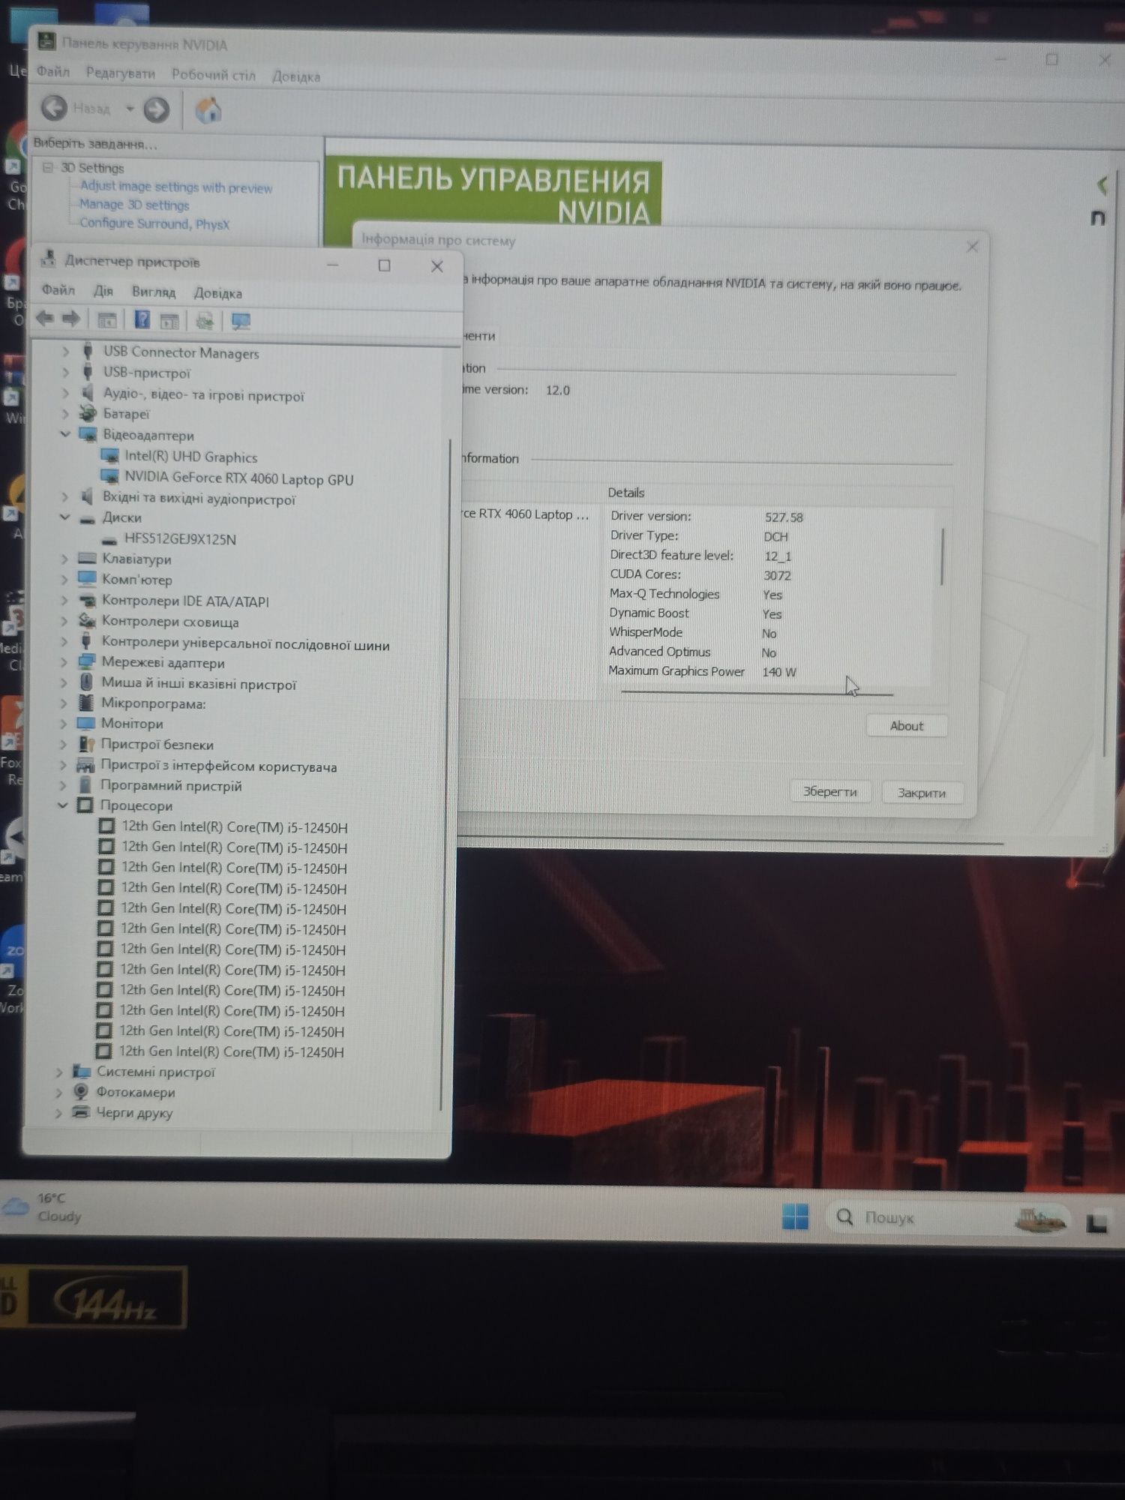Minimize the Device Manager window
The image size is (1125, 1500).
click(x=333, y=265)
